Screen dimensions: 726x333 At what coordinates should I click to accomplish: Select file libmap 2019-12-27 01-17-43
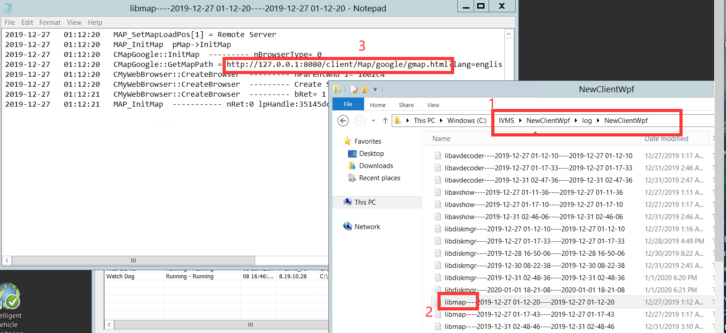click(x=529, y=314)
